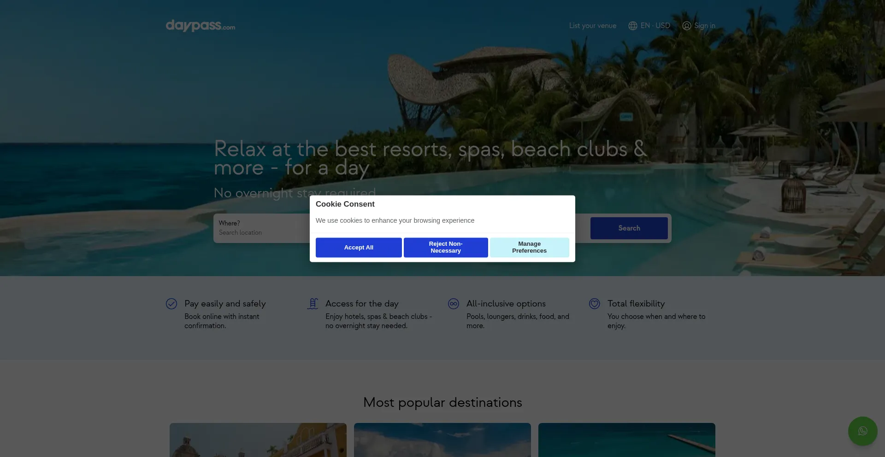This screenshot has width=885, height=457.
Task: Open the WhatsApp chat bubble
Action: tap(862, 431)
